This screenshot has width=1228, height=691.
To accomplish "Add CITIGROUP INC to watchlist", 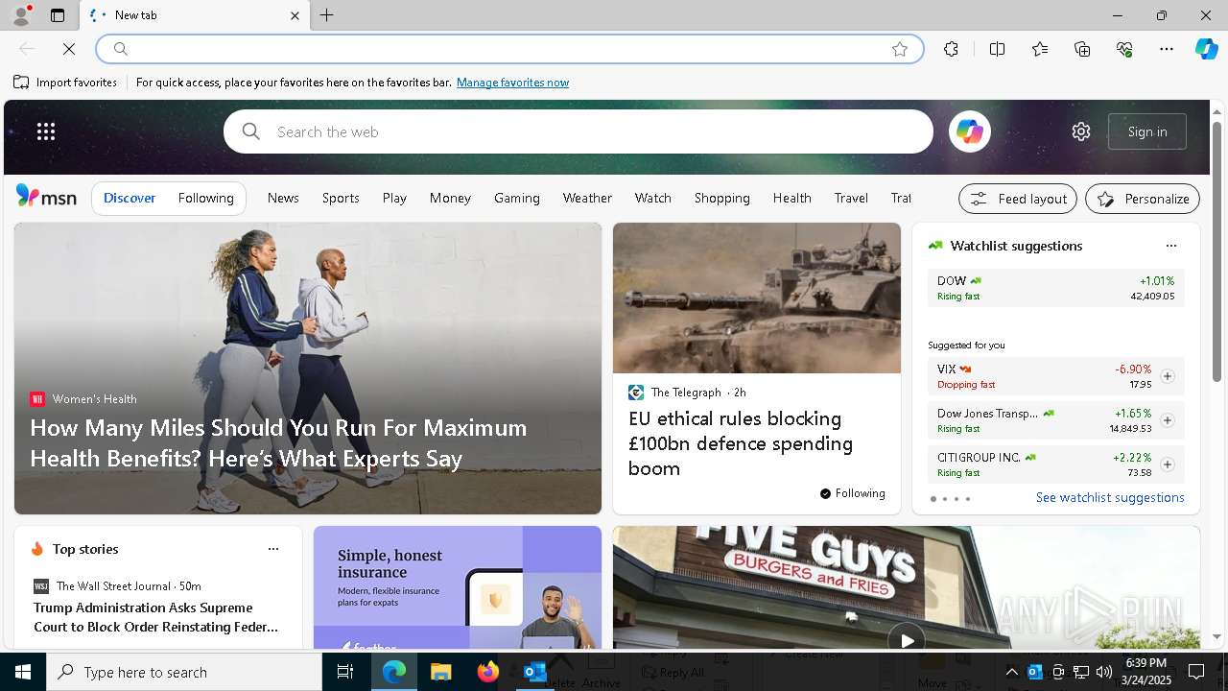I will click(1167, 465).
